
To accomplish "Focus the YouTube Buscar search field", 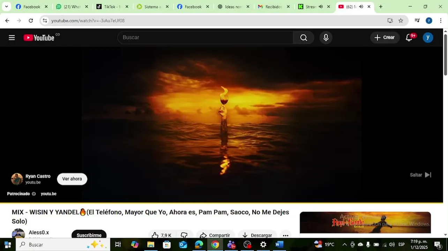I will [206, 38].
